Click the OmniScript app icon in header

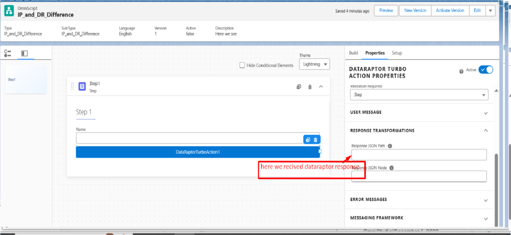(9, 11)
